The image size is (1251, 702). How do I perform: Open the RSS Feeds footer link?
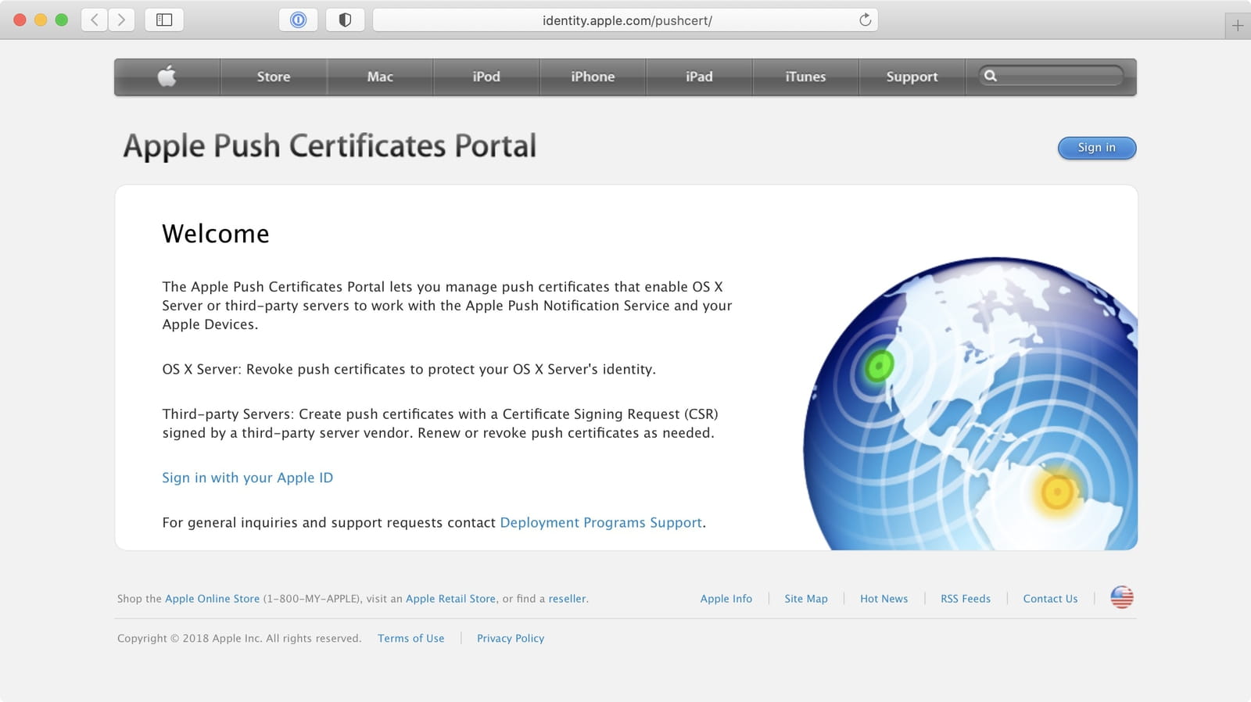tap(966, 599)
